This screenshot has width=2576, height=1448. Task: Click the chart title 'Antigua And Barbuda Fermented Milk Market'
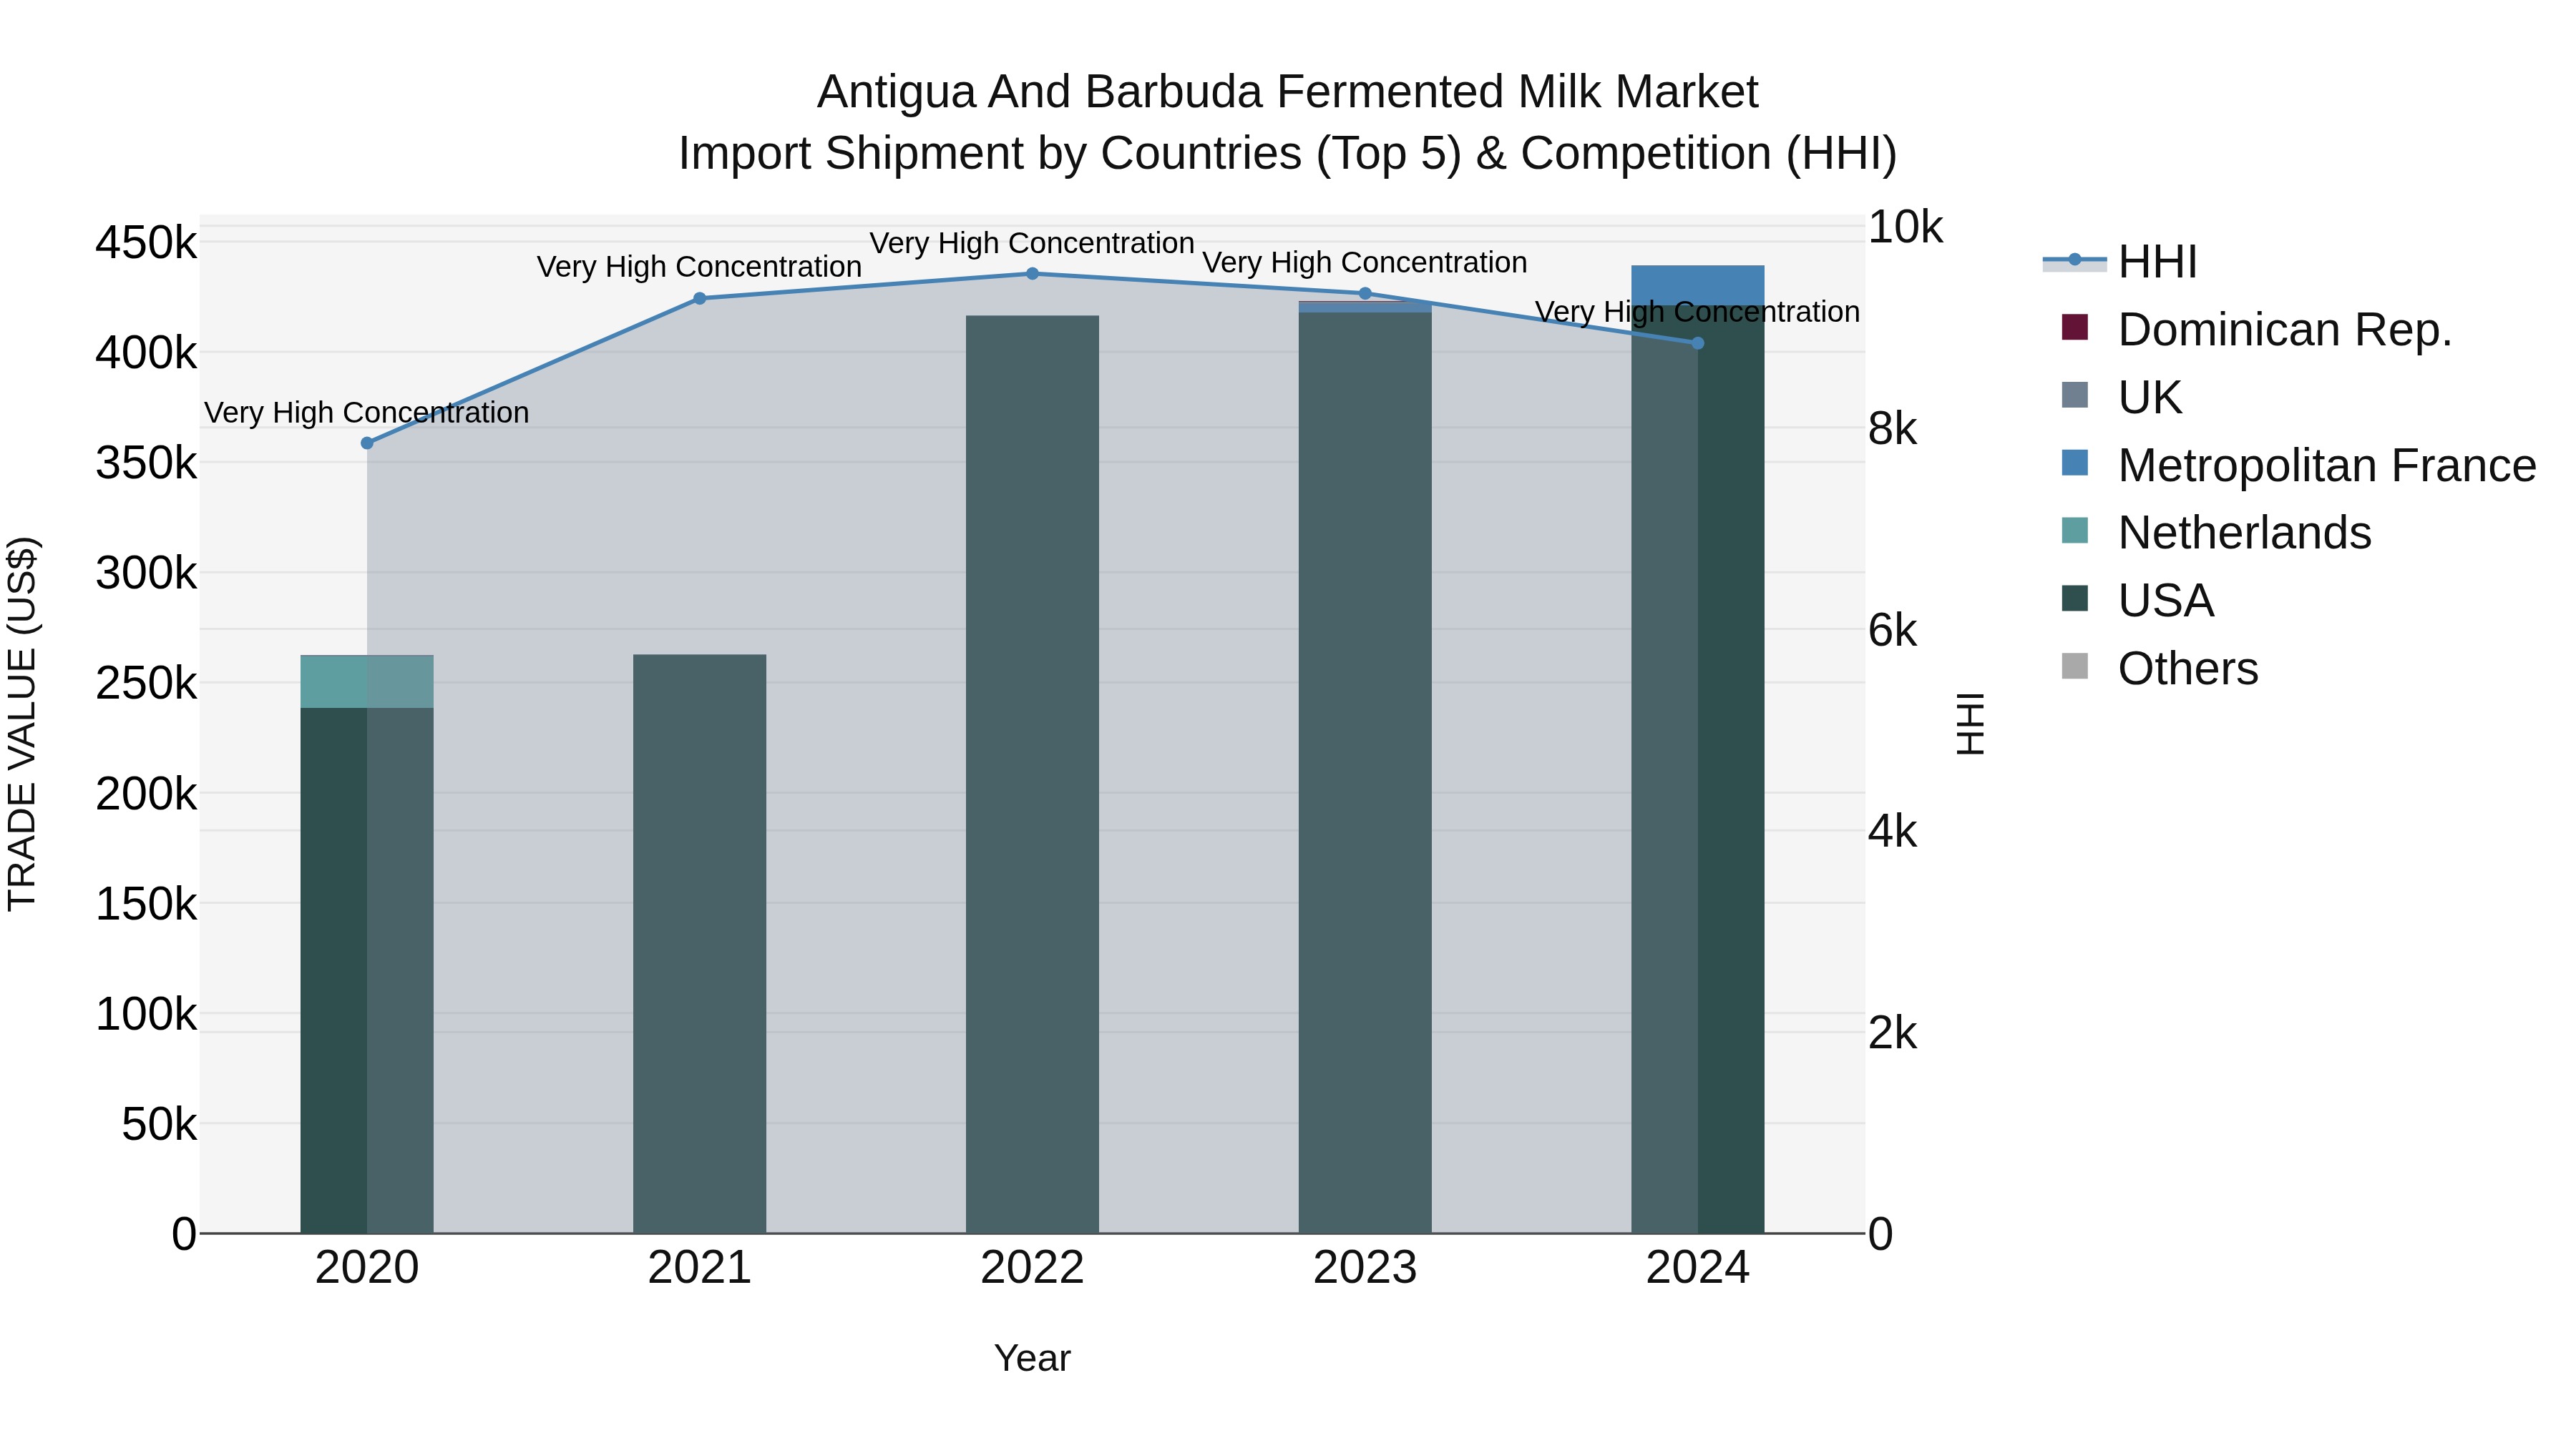pos(1288,92)
